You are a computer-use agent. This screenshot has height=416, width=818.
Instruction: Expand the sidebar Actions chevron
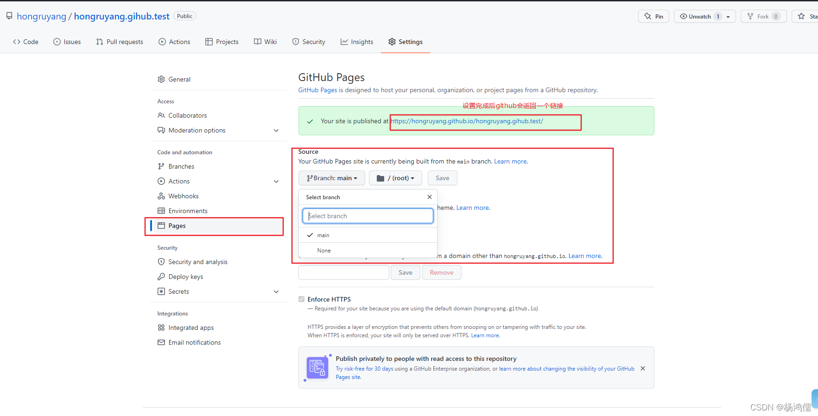tap(276, 182)
